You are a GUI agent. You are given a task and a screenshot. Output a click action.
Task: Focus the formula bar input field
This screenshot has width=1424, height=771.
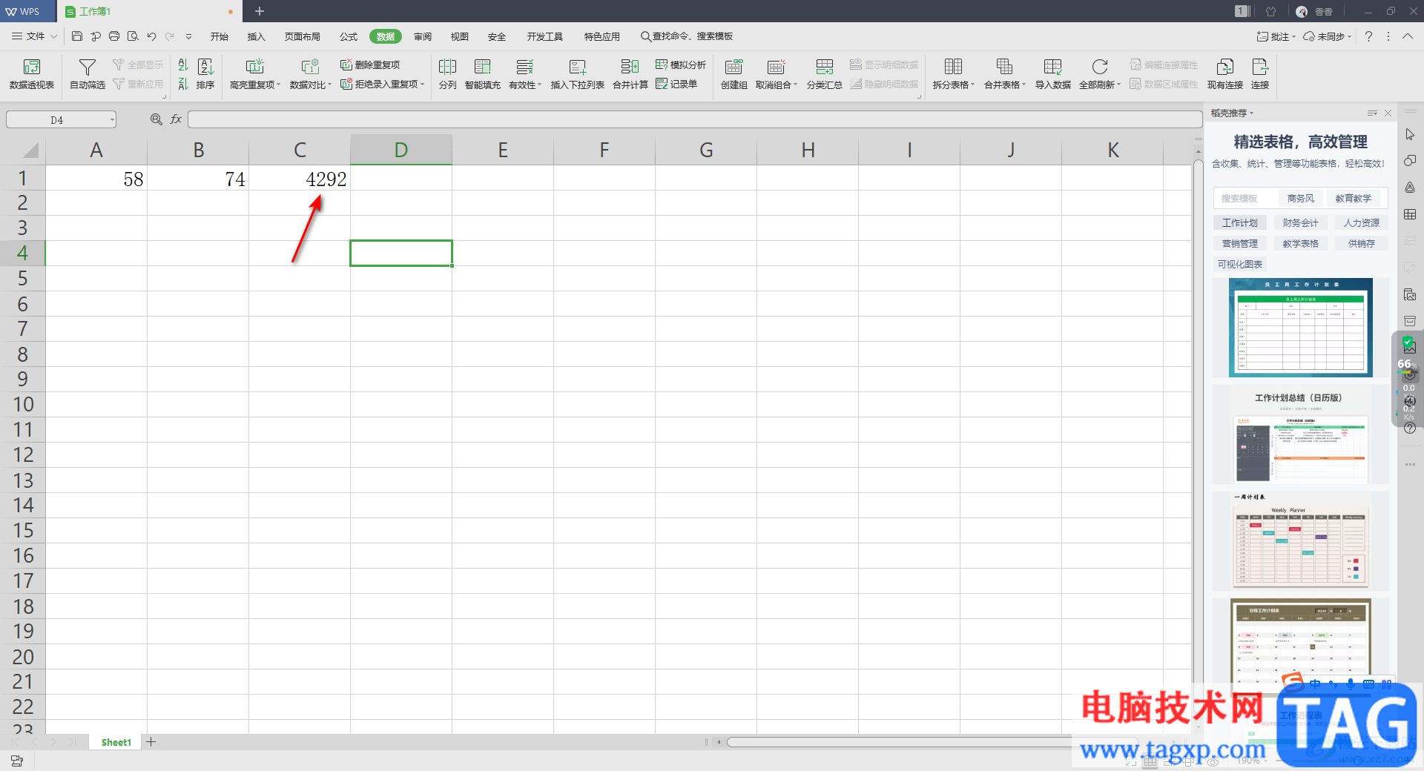click(x=694, y=119)
